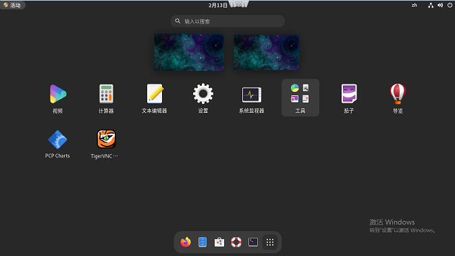
Task: Open the zh input source menu
Action: click(x=414, y=5)
